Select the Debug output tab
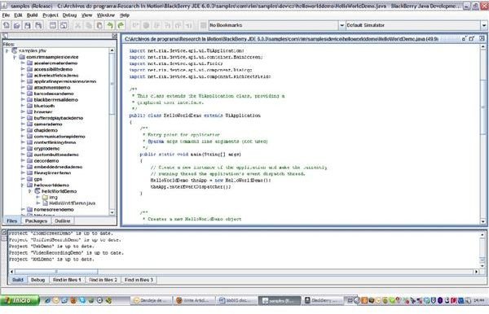This screenshot has height=314, width=489. click(x=38, y=280)
